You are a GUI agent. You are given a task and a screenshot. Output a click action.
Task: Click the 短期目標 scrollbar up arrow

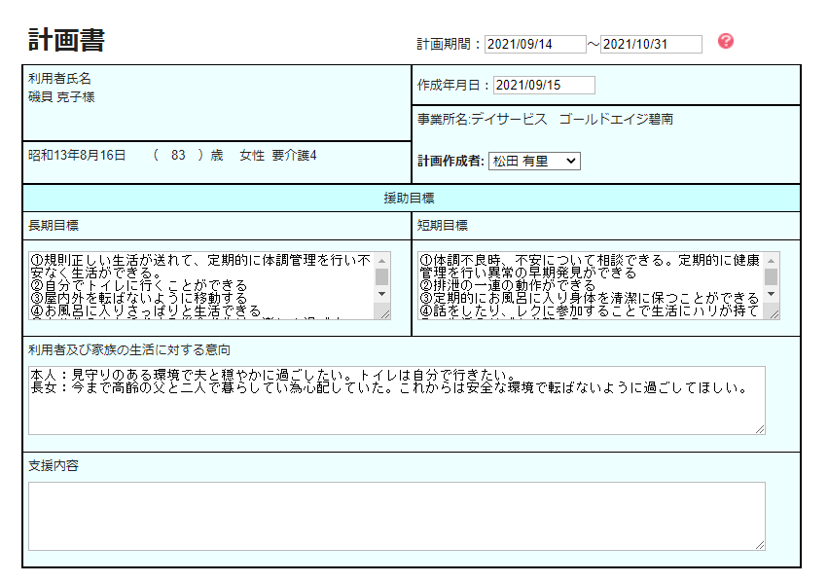(772, 260)
